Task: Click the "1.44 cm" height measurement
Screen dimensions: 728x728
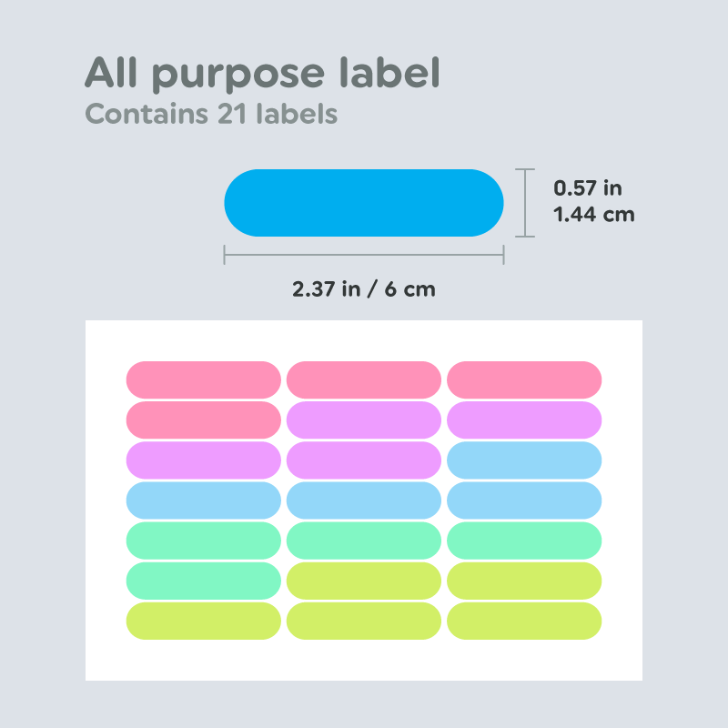Action: click(x=594, y=215)
